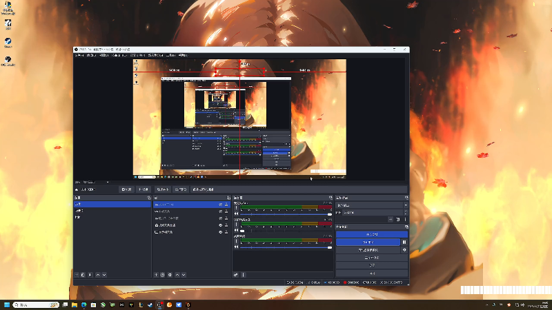This screenshot has width=552, height=310.
Task: Move selected scene down in Scenes panel
Action: coord(104,275)
